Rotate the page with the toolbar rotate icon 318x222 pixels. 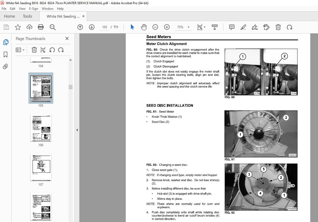point(289,27)
